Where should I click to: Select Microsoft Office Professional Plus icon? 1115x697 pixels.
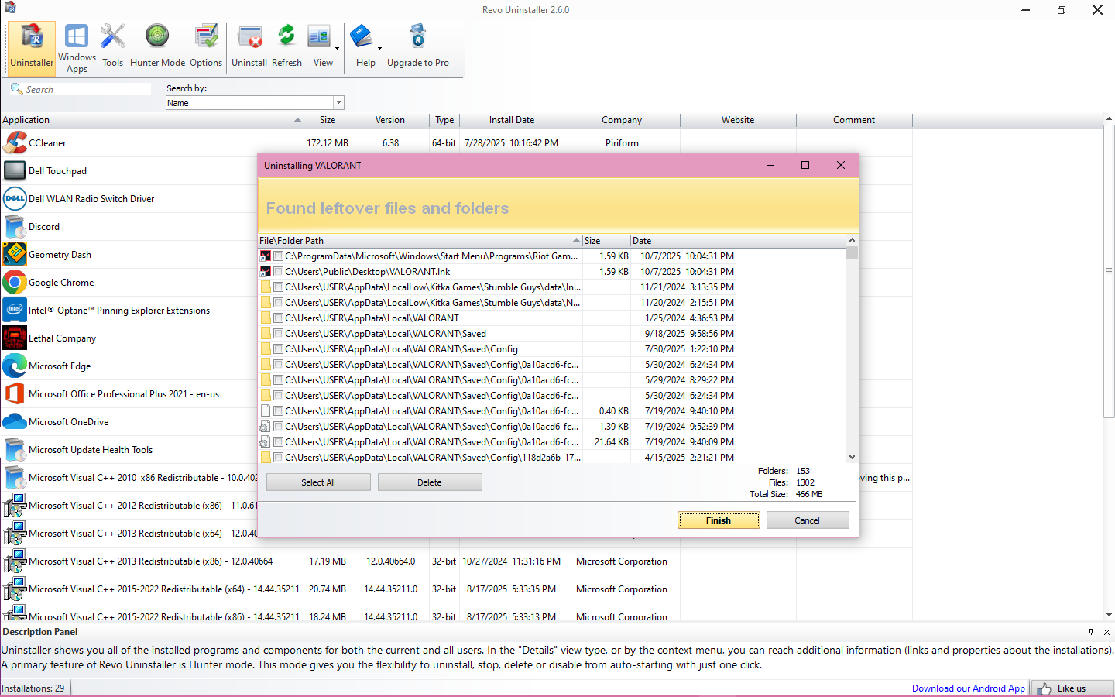(15, 394)
